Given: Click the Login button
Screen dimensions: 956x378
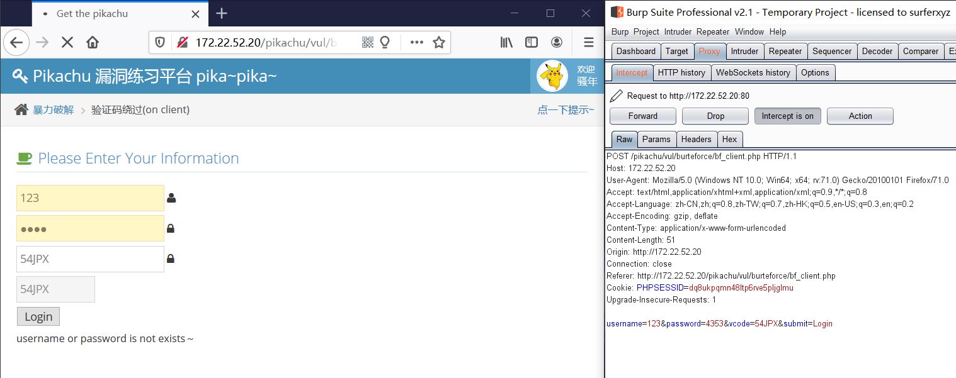Looking at the screenshot, I should tap(38, 316).
